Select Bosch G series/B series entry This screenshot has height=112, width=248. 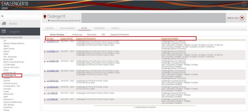(14, 62)
